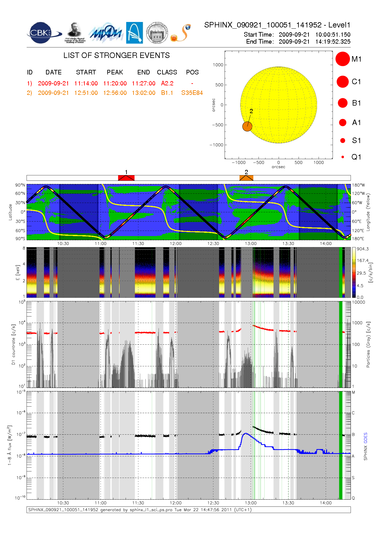The height and width of the screenshot is (535, 378).
Task: Click the S1 class red legend circle
Action: click(343, 141)
